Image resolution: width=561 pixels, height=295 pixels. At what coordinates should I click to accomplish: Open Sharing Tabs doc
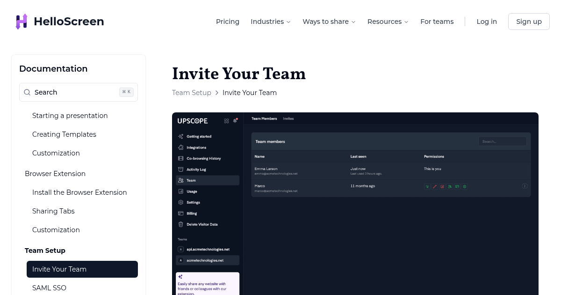tap(53, 211)
